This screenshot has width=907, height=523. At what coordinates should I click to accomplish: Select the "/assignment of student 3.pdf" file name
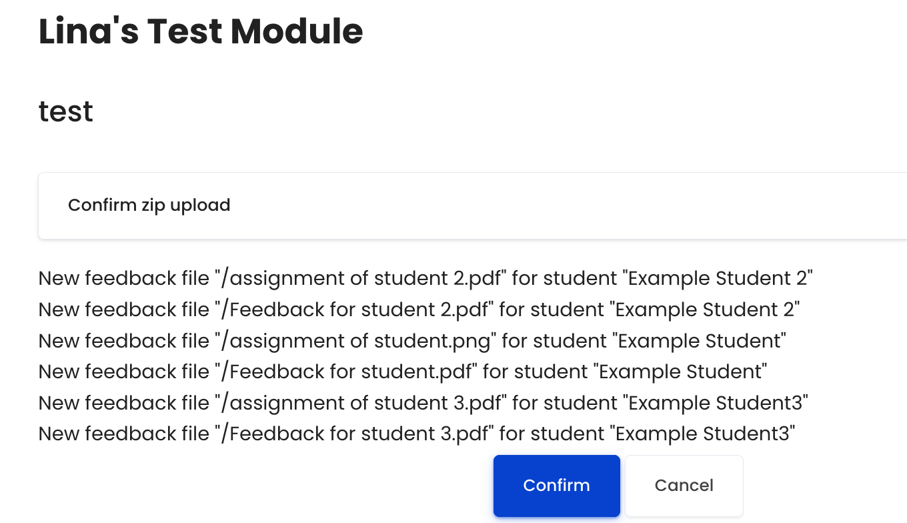(361, 403)
